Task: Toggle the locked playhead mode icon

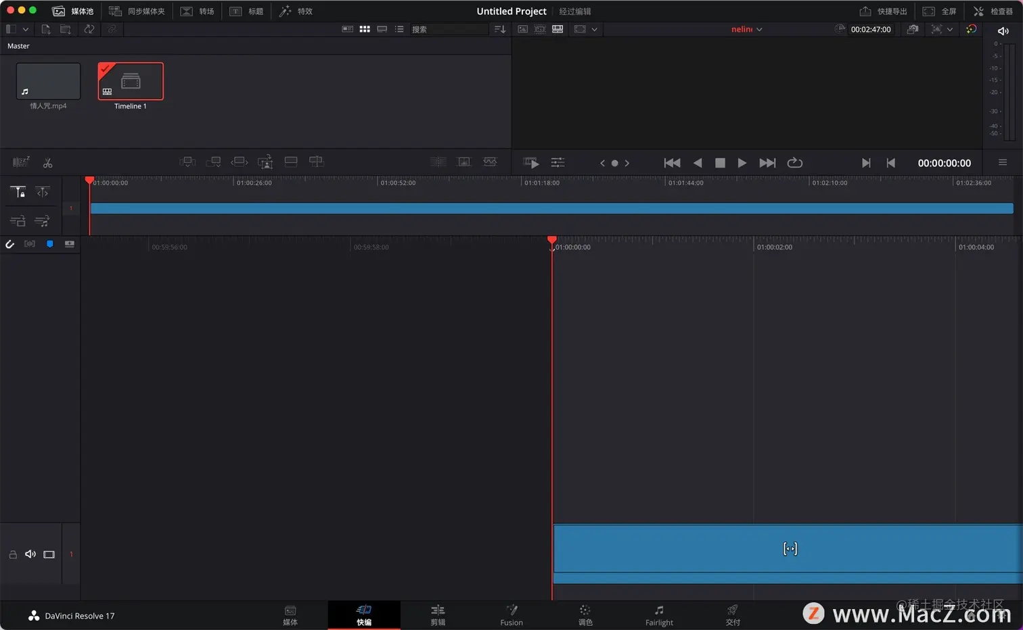Action: [x=18, y=193]
